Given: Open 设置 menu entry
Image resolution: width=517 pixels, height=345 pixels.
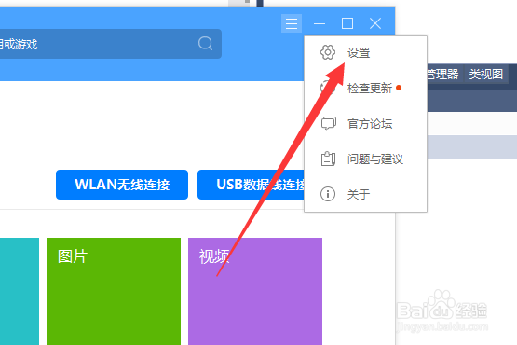Looking at the screenshot, I should click(365, 52).
